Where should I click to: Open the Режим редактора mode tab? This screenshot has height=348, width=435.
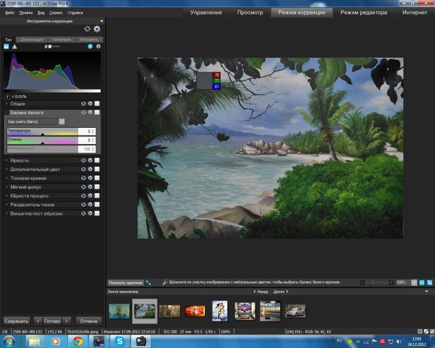coord(364,13)
